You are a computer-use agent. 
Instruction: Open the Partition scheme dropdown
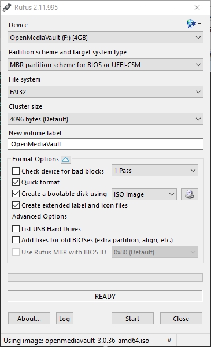[x=105, y=65]
